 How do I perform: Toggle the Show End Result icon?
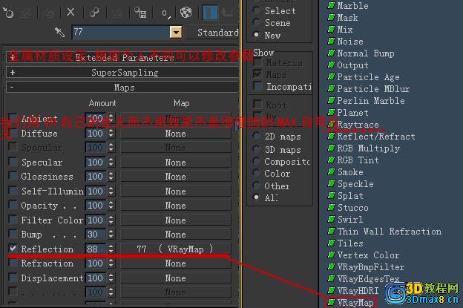click(210, 13)
